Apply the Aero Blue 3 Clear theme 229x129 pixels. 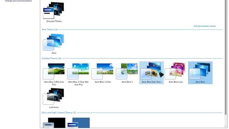103,73
